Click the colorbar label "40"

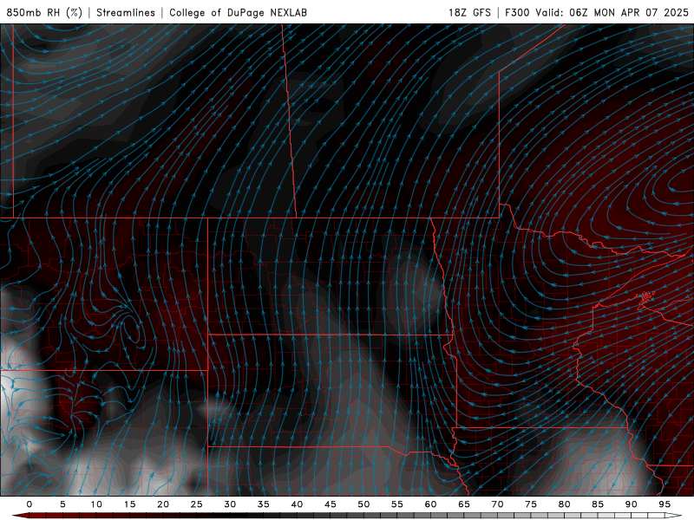(297, 504)
